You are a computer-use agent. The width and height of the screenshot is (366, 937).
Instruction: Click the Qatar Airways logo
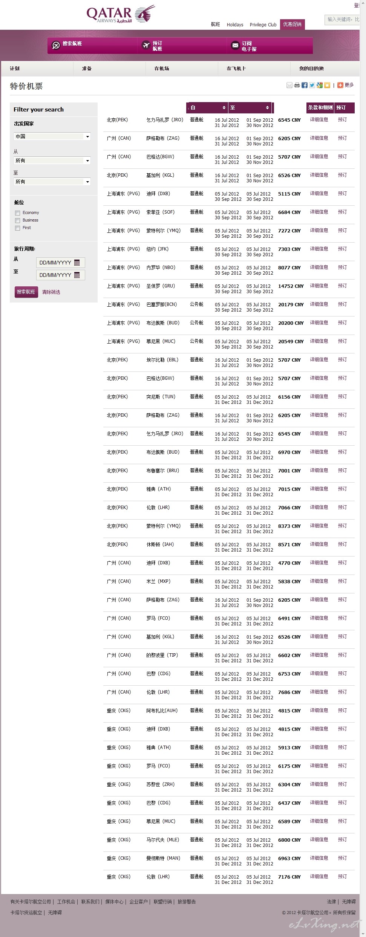(x=120, y=14)
